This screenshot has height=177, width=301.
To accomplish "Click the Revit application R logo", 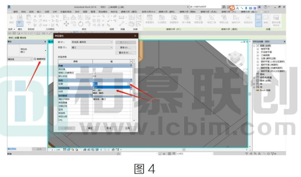I will point(9,7).
